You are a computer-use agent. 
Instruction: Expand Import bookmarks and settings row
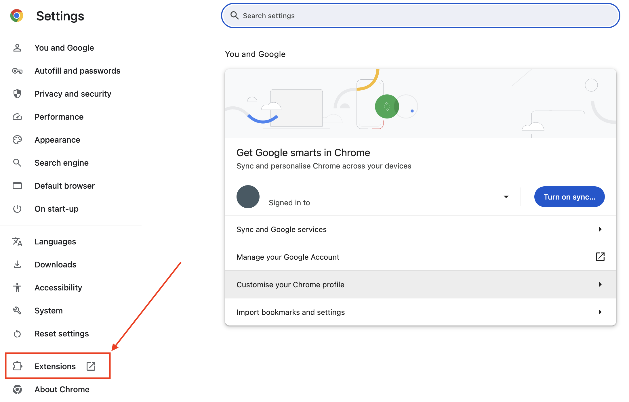tap(420, 312)
